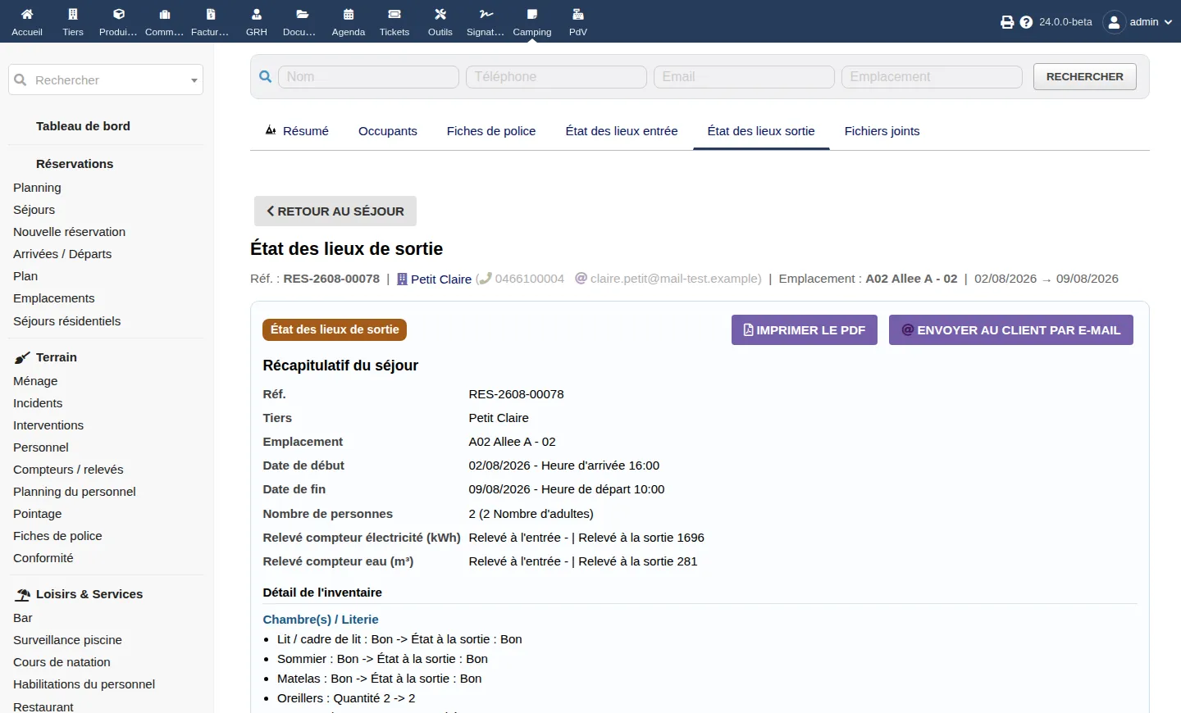Open Habilitations du personnel in sidebar
Screen dimensions: 1181x713
[84, 684]
